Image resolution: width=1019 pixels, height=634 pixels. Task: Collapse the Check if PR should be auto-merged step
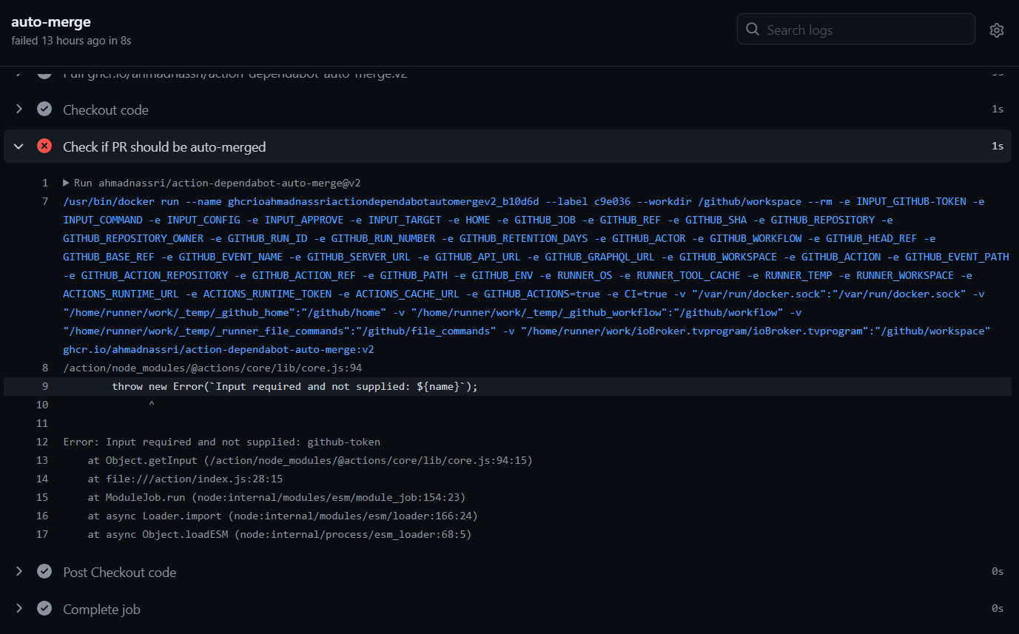point(19,146)
